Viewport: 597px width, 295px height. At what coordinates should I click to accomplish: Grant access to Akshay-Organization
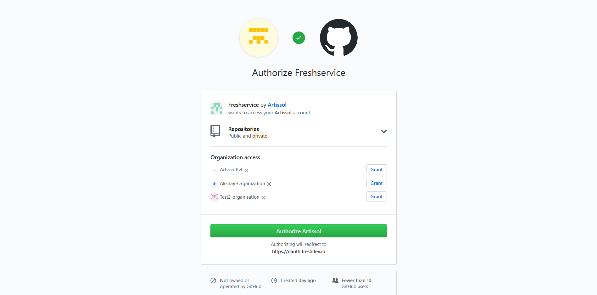pyautogui.click(x=377, y=183)
